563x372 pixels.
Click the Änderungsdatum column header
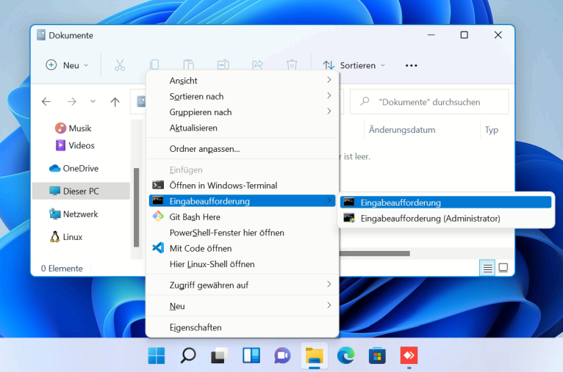pyautogui.click(x=402, y=130)
